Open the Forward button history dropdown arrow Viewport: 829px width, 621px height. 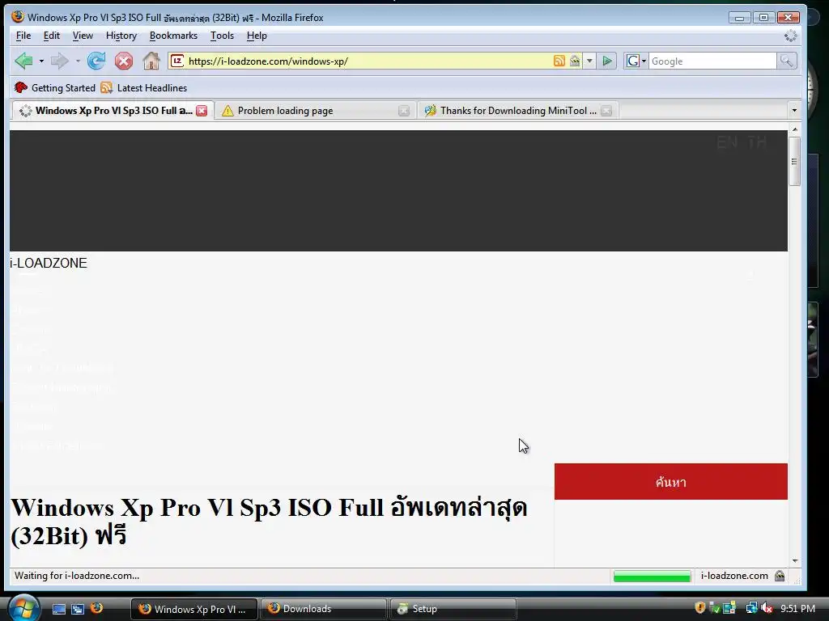78,61
